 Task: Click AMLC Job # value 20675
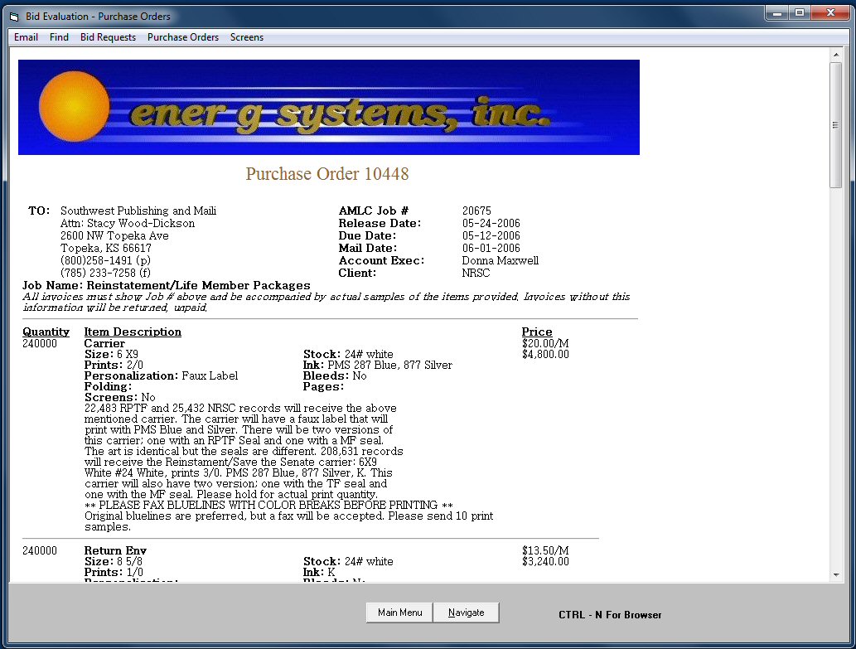[x=476, y=211]
